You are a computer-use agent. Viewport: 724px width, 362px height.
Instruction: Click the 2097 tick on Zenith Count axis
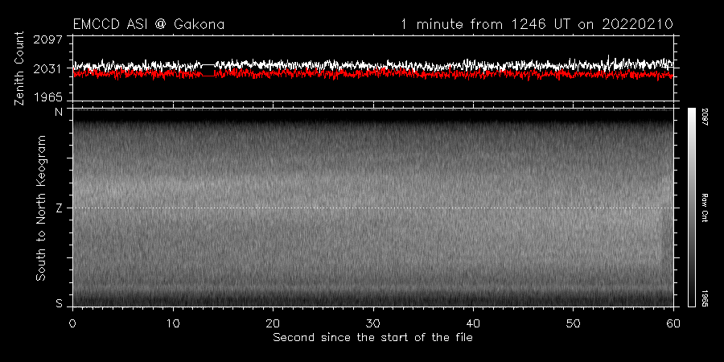coord(48,39)
